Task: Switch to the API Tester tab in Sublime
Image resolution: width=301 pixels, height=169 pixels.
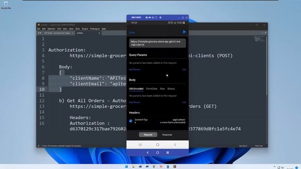Action: pyautogui.click(x=57, y=33)
